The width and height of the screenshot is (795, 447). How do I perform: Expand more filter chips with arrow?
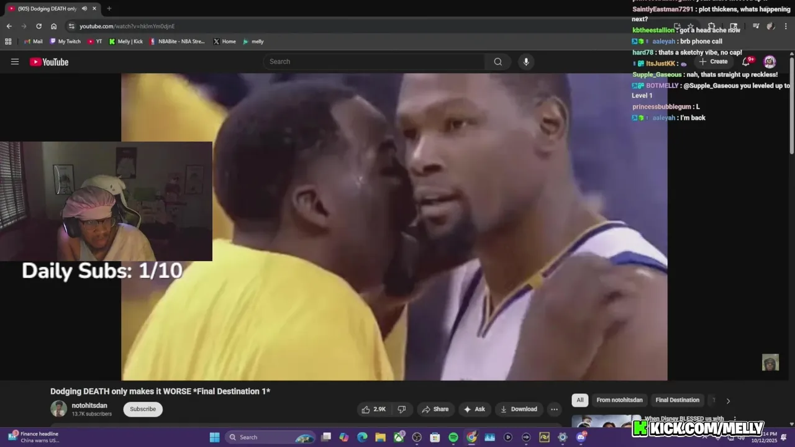[x=728, y=400]
